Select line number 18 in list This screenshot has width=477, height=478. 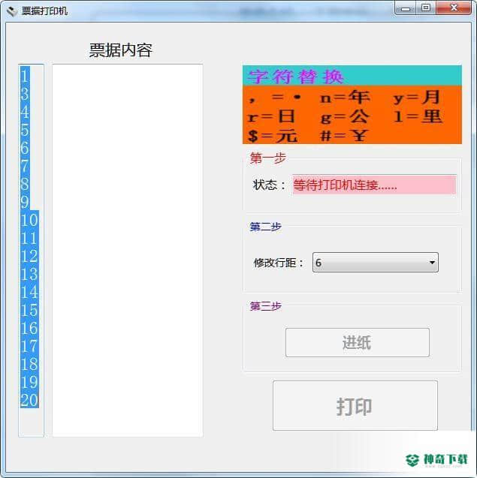point(29,363)
